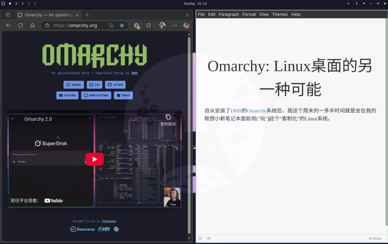This screenshot has height=244, width=388.
Task: Open the File menu in the editor
Action: click(201, 14)
